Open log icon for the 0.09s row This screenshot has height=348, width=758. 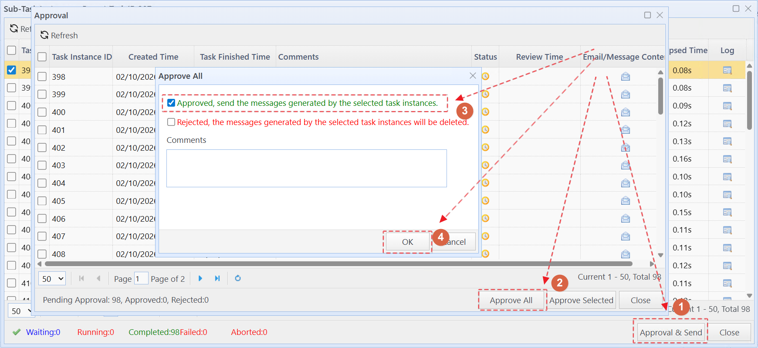(x=727, y=106)
